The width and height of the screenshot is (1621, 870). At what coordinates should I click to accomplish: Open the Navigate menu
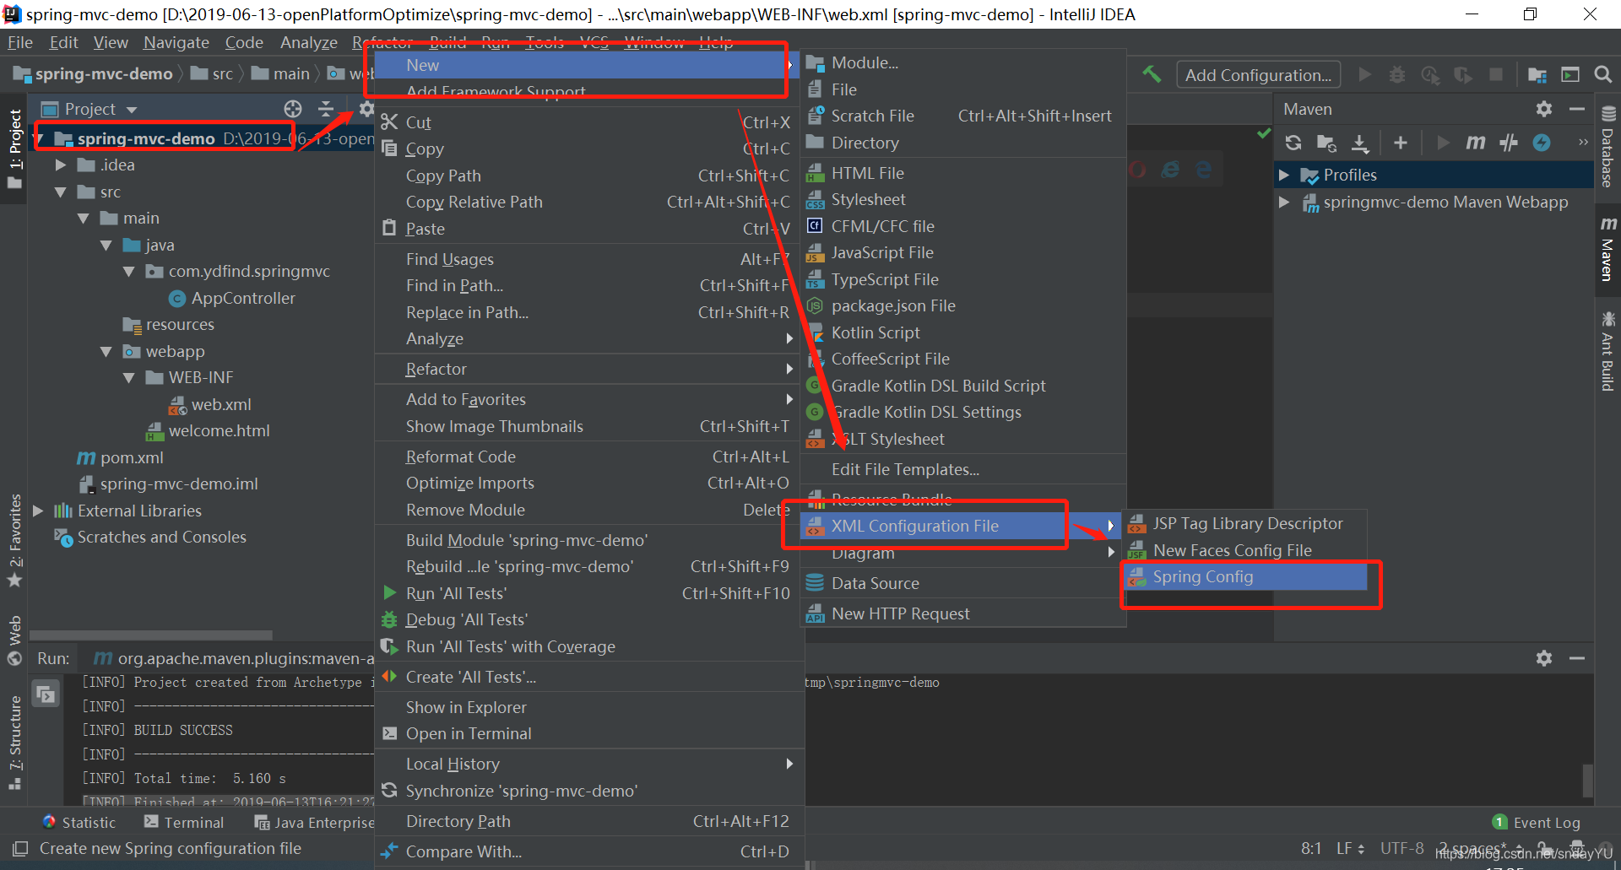(176, 42)
